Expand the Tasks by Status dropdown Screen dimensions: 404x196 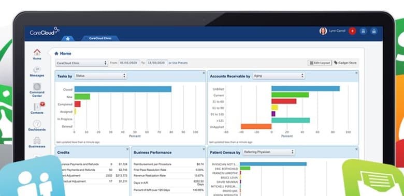(x=100, y=76)
